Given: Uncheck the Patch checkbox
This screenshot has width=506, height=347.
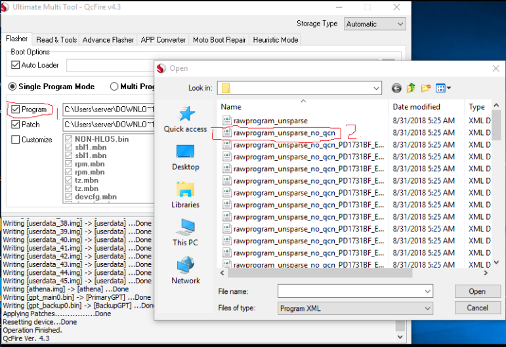Looking at the screenshot, I should tap(15, 125).
